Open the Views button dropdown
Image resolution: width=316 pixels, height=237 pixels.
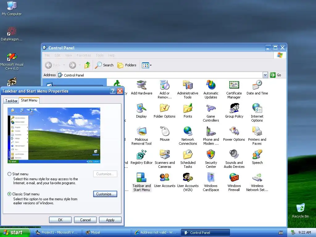[x=151, y=65]
